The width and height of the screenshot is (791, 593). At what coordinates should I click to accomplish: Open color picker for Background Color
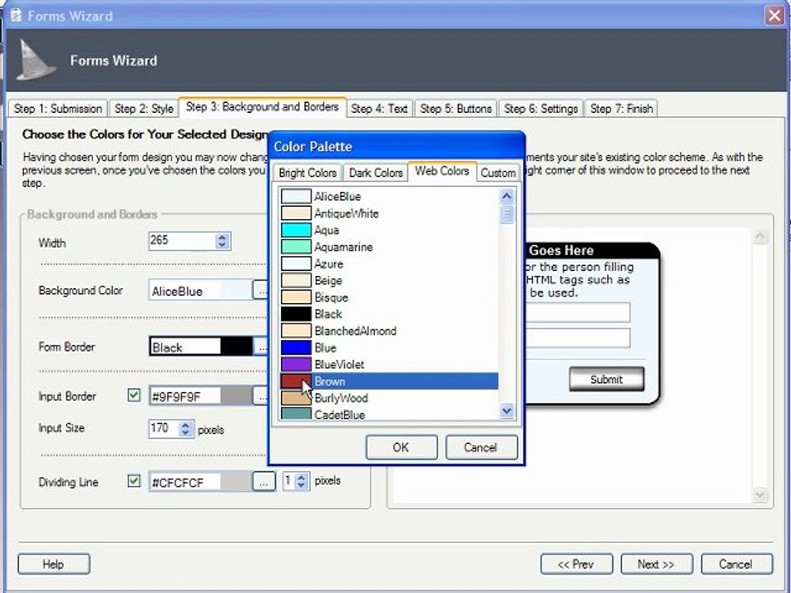261,291
